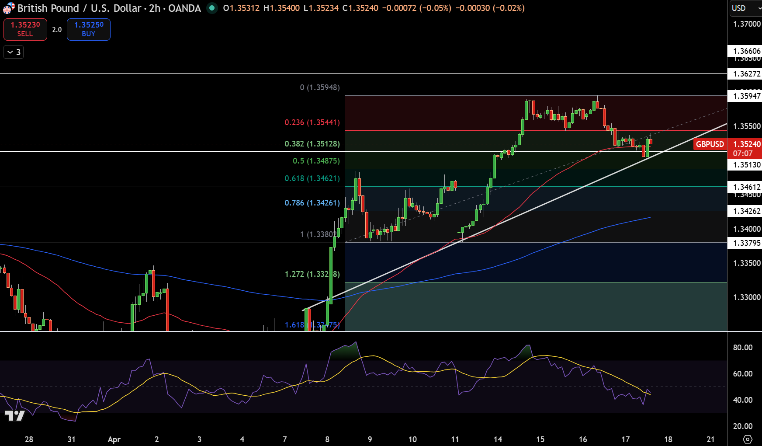This screenshot has height=446, width=762.
Task: Select the 1.35130 price level label
Action: coord(745,165)
